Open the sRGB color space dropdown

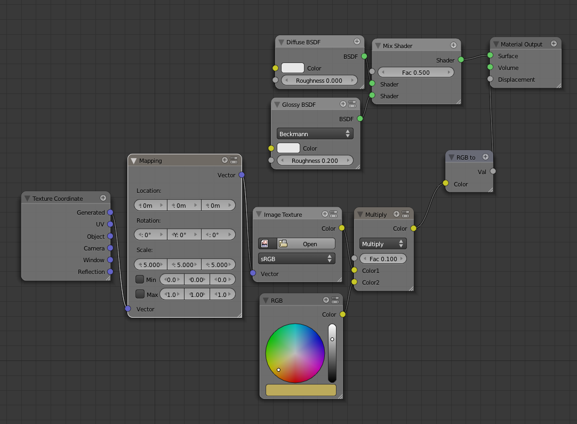click(296, 258)
